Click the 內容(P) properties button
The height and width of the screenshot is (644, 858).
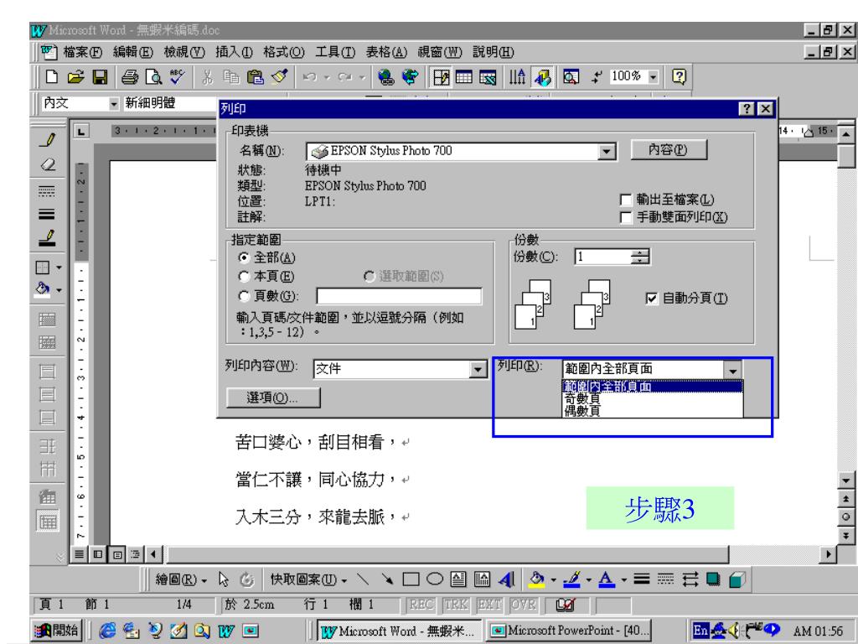click(x=669, y=149)
